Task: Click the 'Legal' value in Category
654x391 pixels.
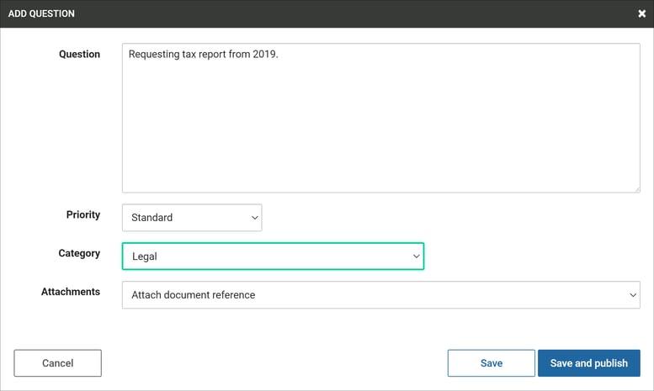Action: (145, 256)
